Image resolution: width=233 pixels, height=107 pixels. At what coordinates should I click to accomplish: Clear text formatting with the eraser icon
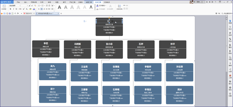pyautogui.click(x=35, y=6)
